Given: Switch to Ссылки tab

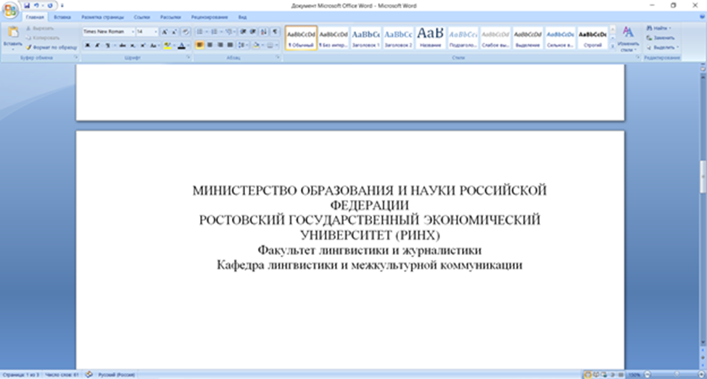Looking at the screenshot, I should 141,17.
